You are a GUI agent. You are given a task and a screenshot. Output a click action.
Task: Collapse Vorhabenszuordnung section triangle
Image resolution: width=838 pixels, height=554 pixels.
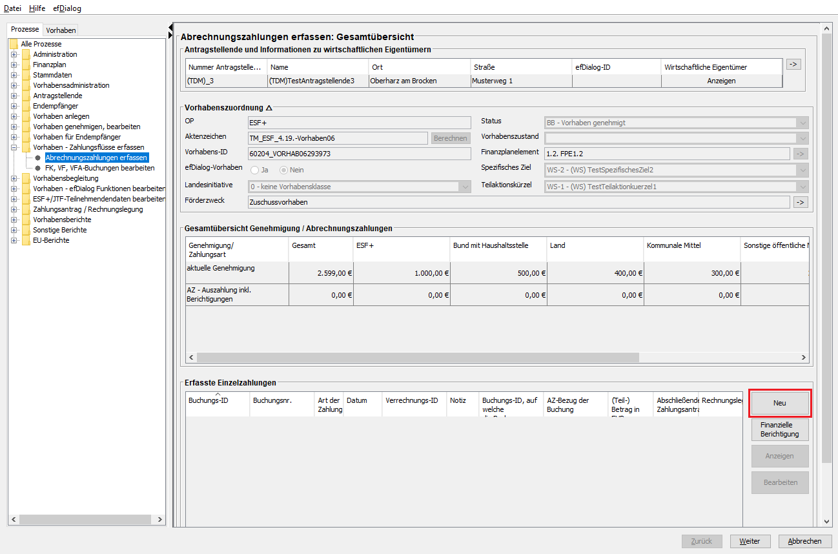point(269,108)
